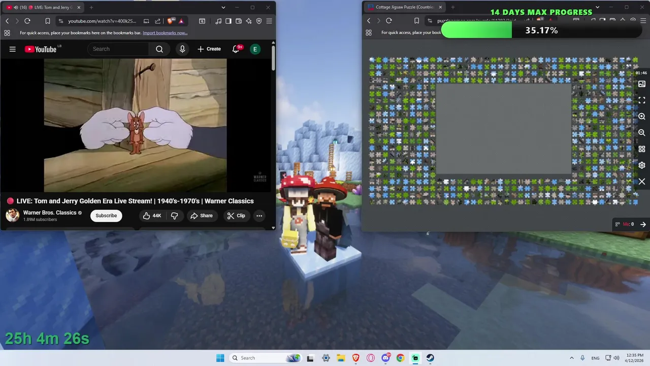
Task: Click the YouTube page vertical scrollbar
Action: tap(273, 58)
